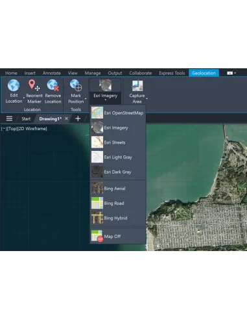
Task: Expand the Esri Imagery map style dropdown
Action: [x=105, y=100]
